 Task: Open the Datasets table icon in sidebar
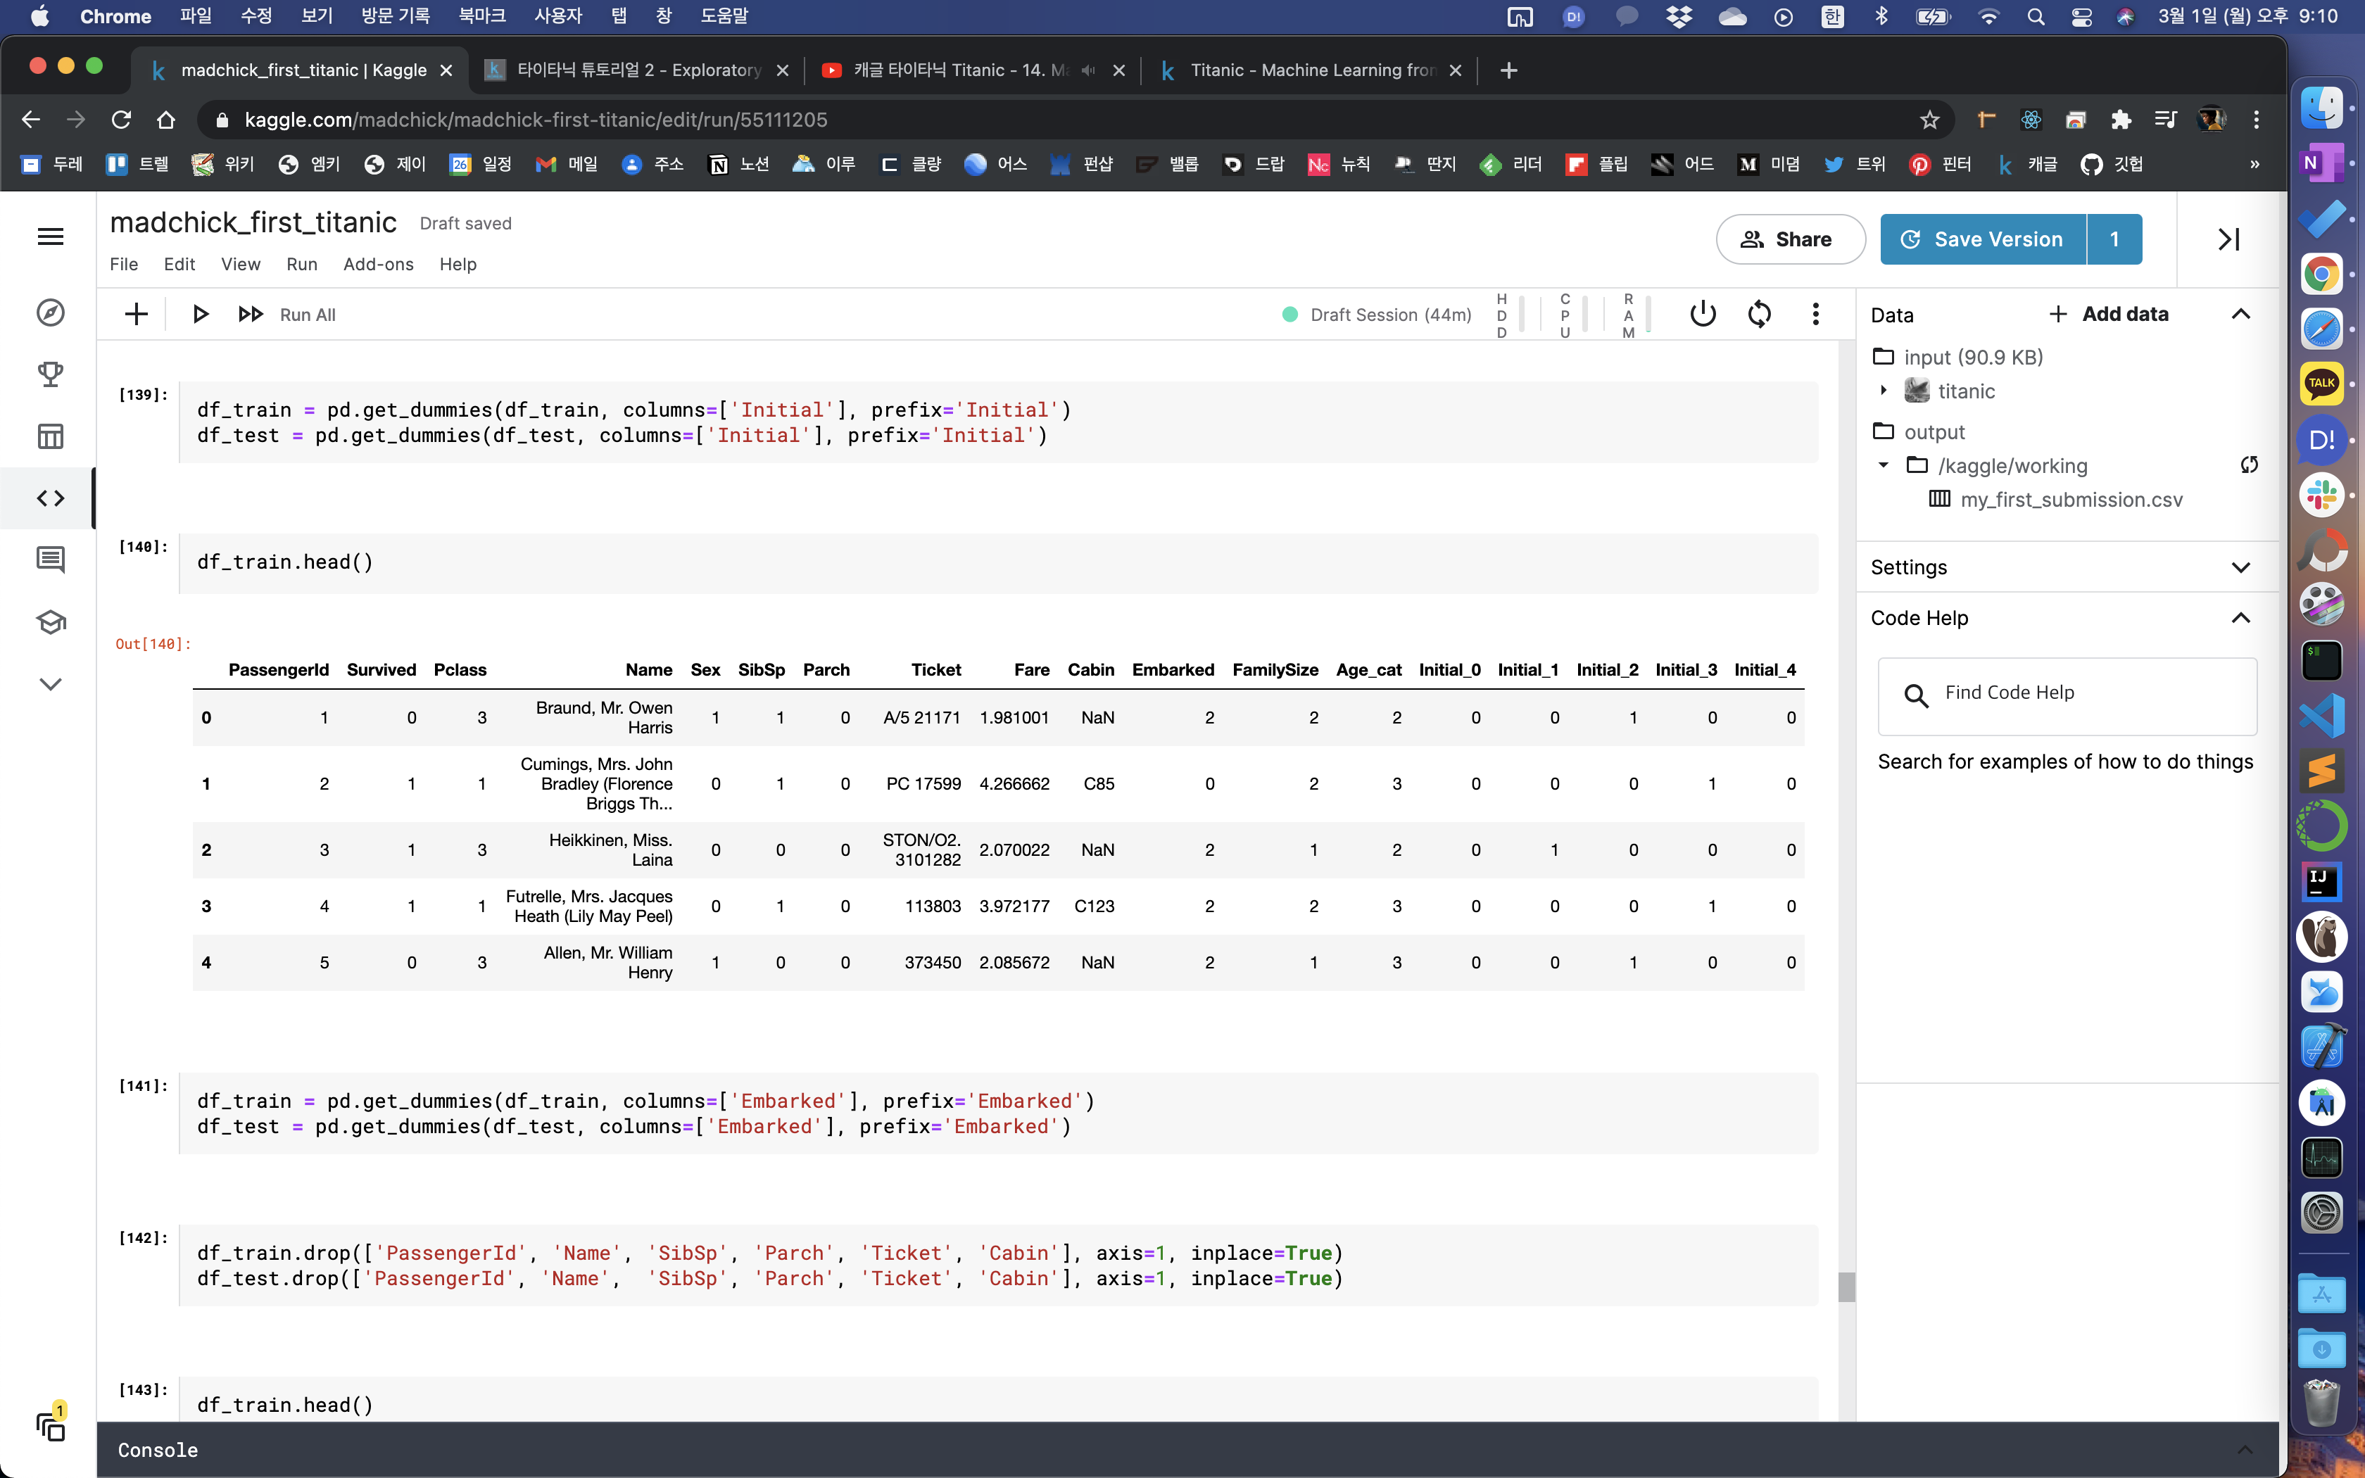pos(51,436)
